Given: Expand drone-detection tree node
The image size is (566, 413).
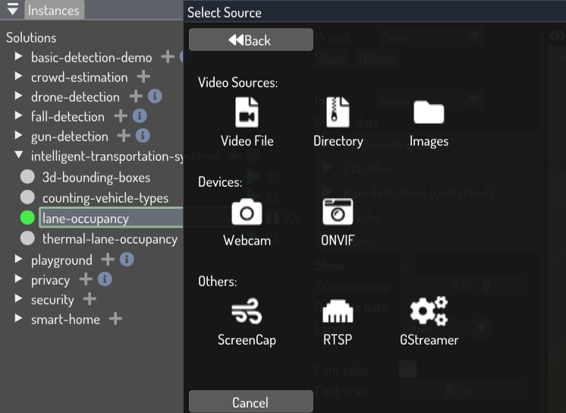Looking at the screenshot, I should click(x=18, y=96).
